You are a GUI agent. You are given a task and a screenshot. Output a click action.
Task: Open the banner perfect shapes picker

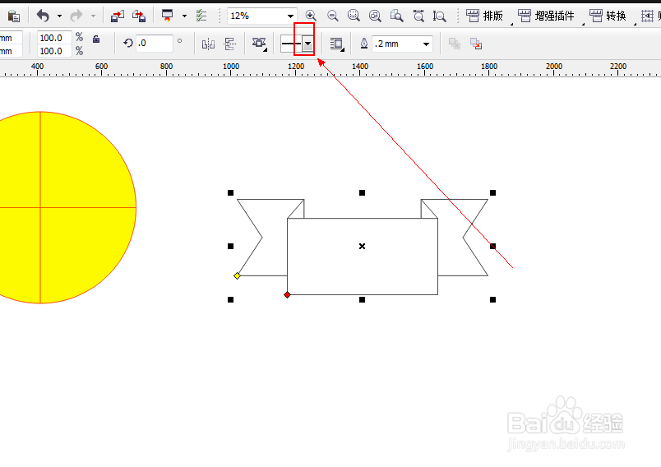click(x=259, y=44)
